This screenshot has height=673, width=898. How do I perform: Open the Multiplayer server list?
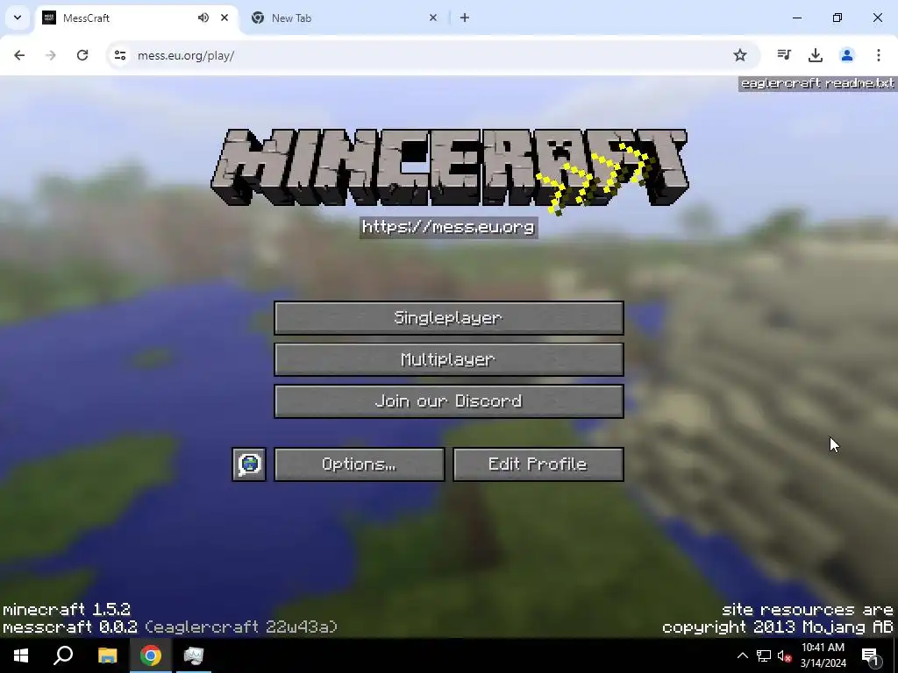(x=448, y=359)
